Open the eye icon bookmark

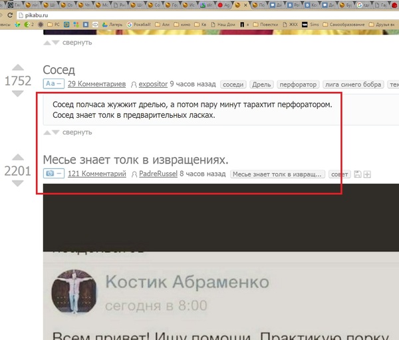[95, 25]
